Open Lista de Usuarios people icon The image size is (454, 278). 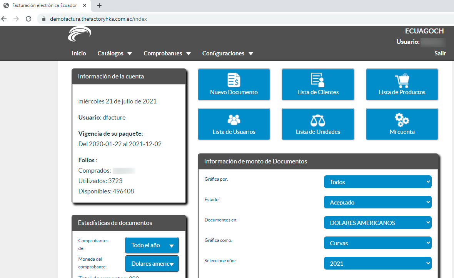click(234, 120)
